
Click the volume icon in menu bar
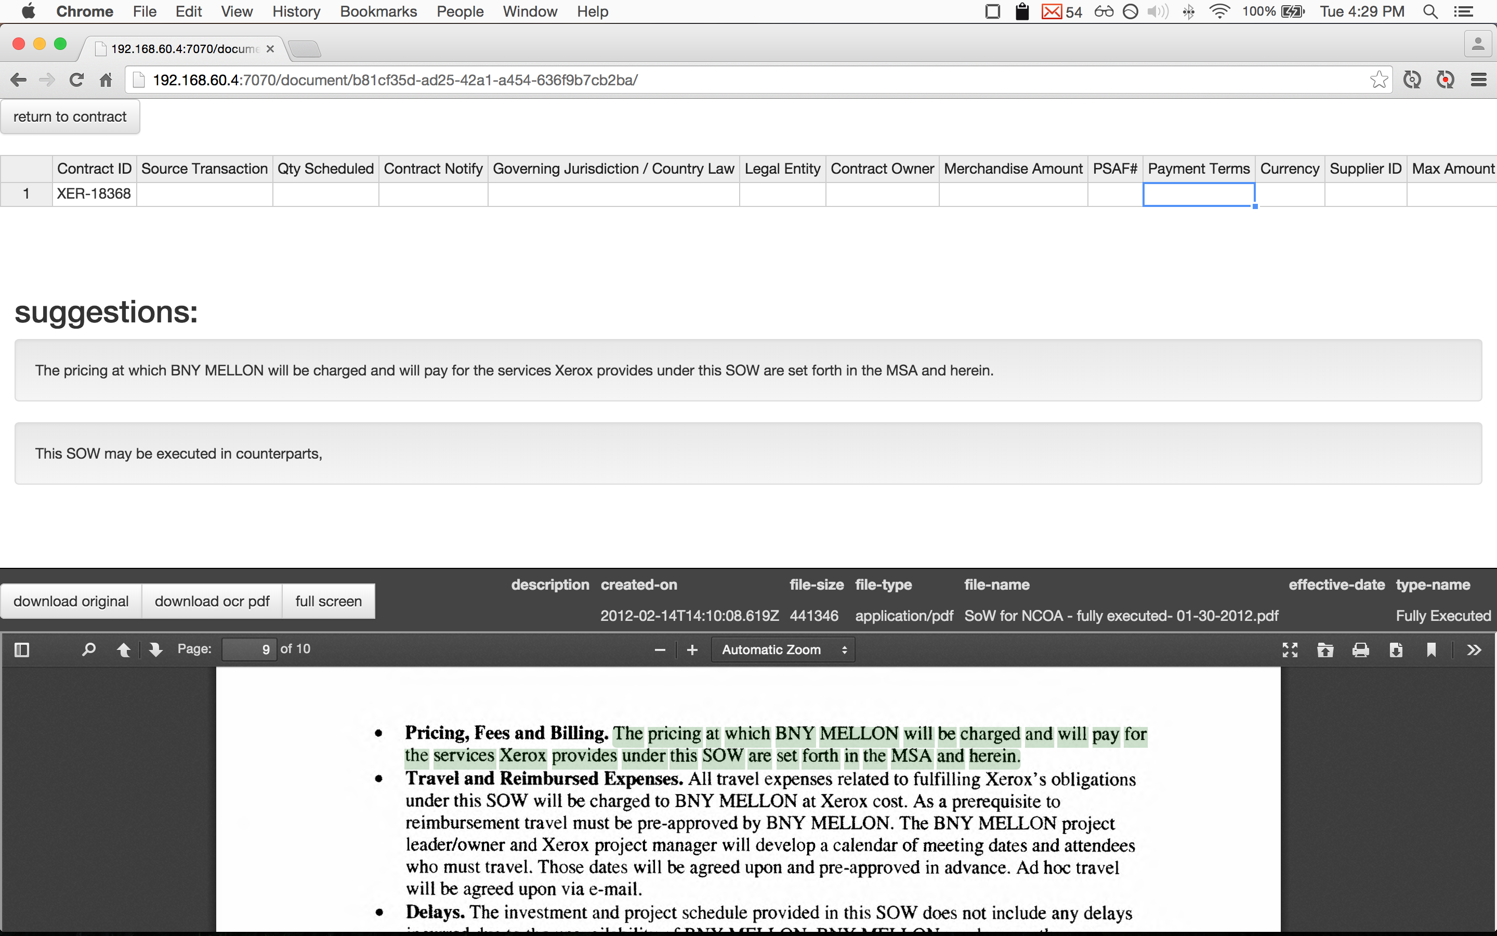(x=1158, y=12)
